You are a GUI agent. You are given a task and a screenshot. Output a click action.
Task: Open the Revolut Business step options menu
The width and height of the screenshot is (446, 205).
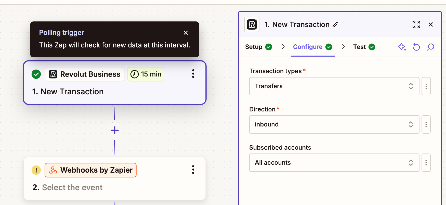pos(193,74)
